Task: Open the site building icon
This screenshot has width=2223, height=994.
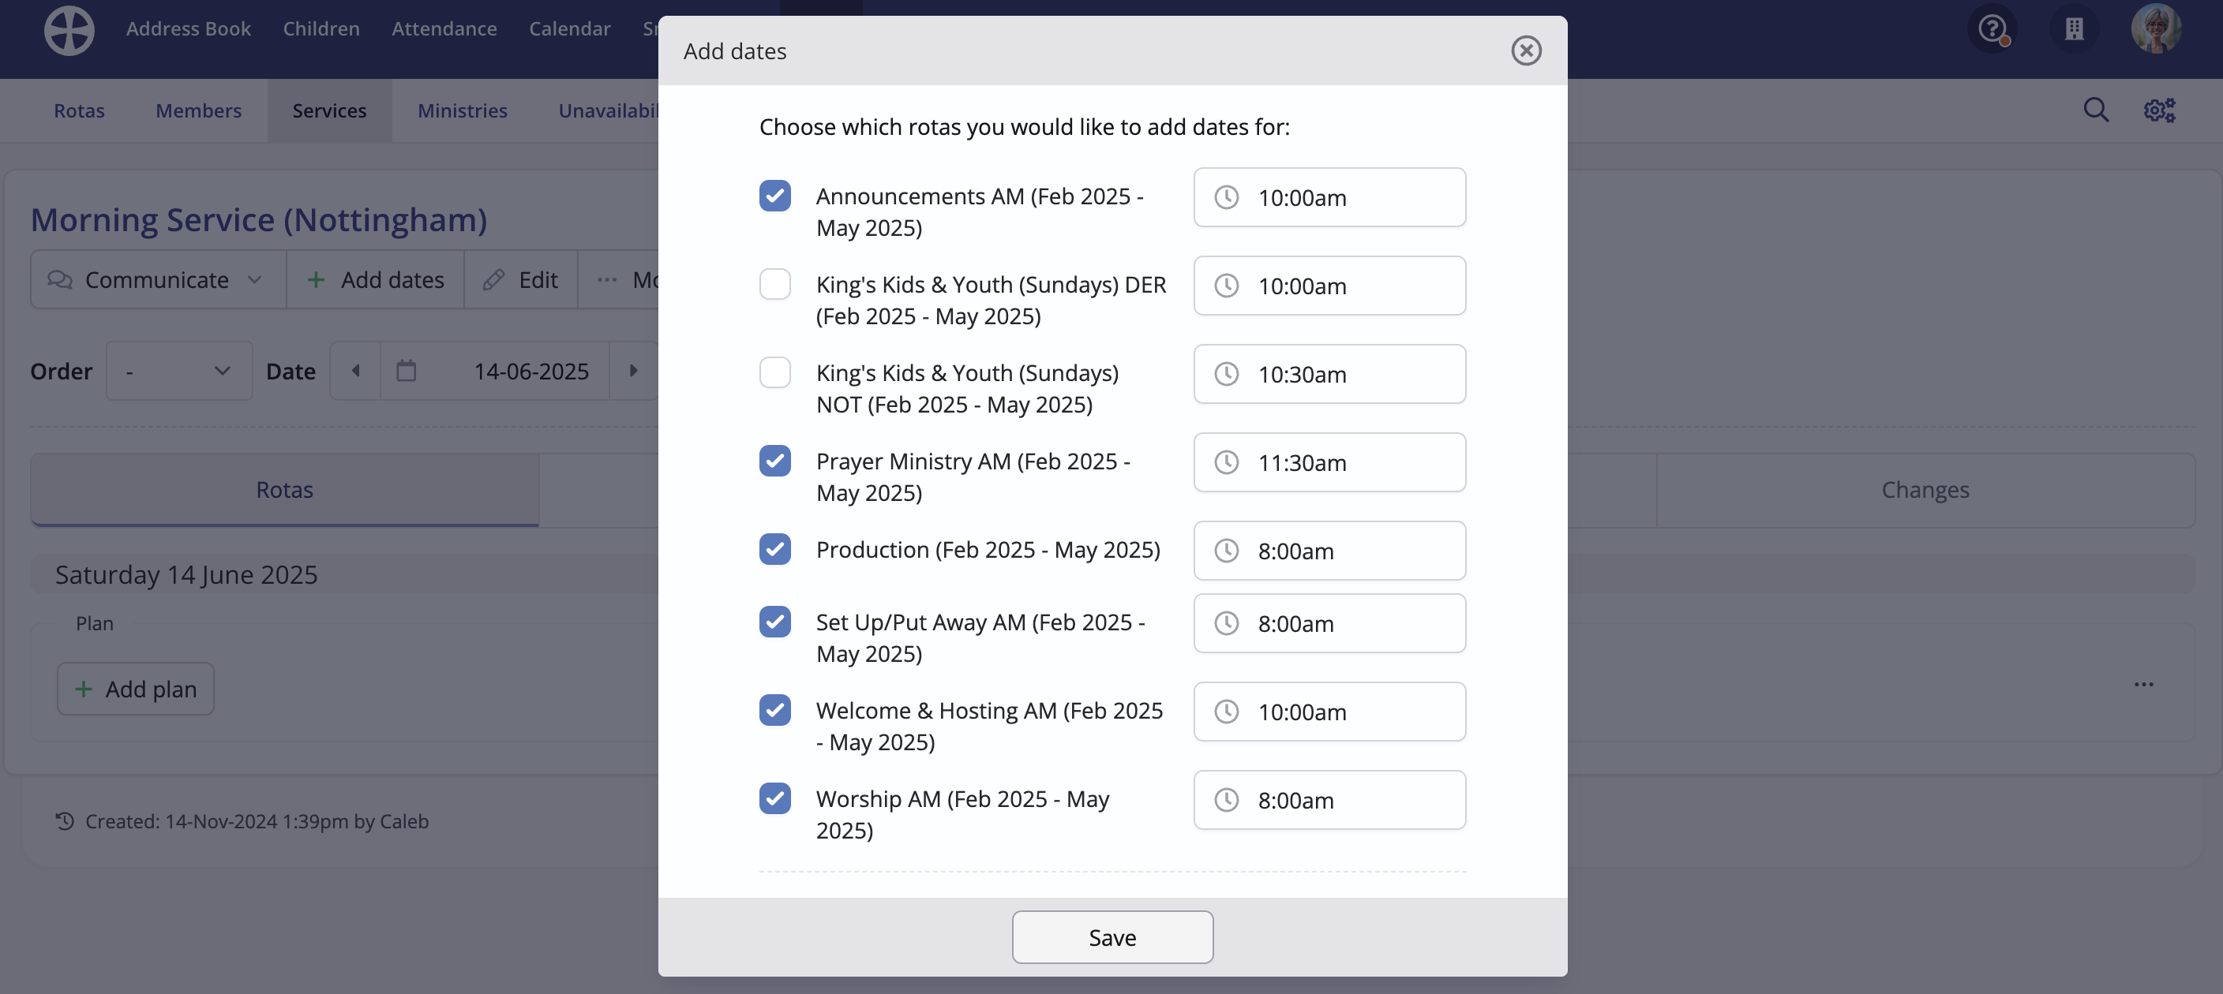Action: tap(2074, 29)
